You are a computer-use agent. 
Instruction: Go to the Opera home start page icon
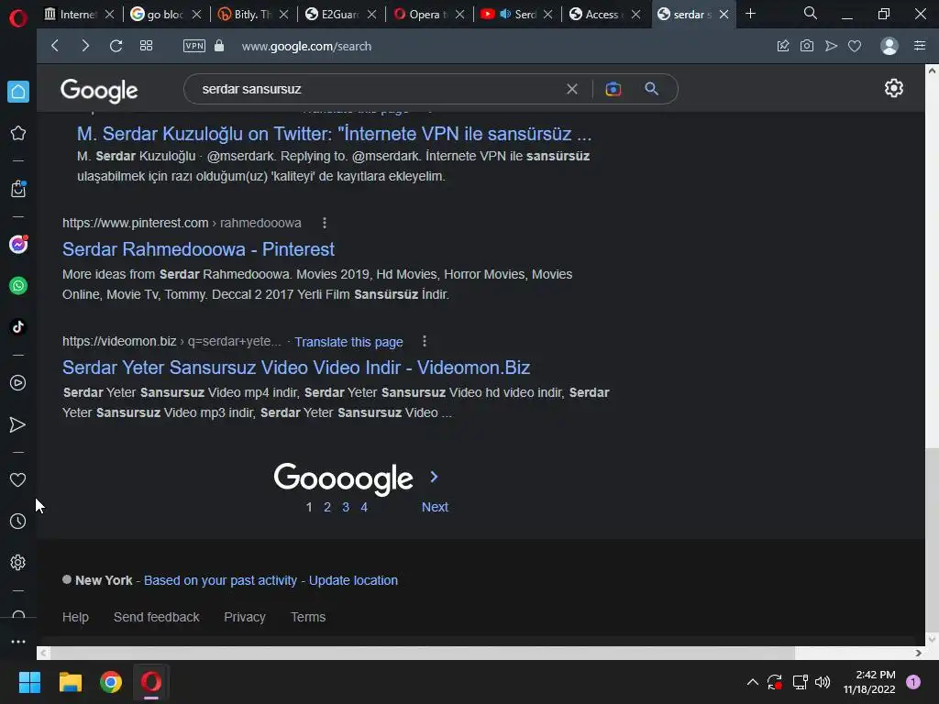tap(18, 92)
